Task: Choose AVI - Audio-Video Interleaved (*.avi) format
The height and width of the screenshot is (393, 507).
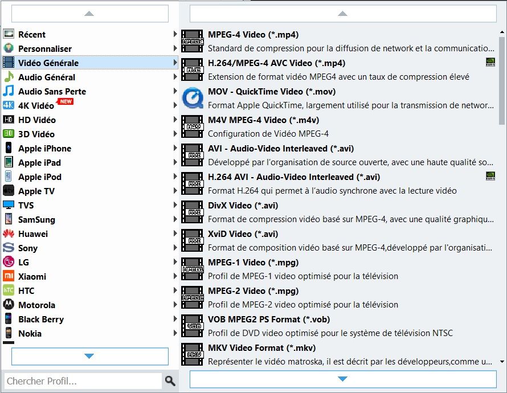Action: tap(338, 155)
